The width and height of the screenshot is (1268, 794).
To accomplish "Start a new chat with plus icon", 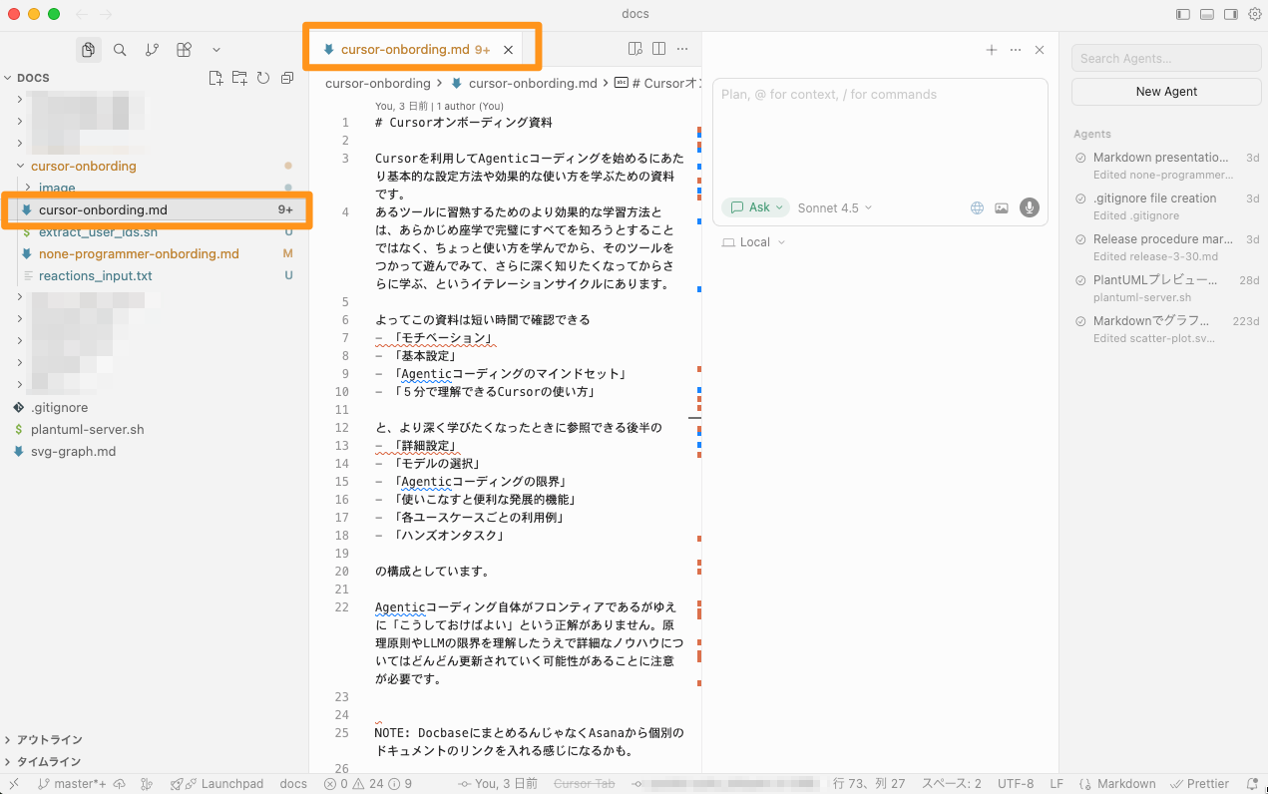I will (991, 50).
